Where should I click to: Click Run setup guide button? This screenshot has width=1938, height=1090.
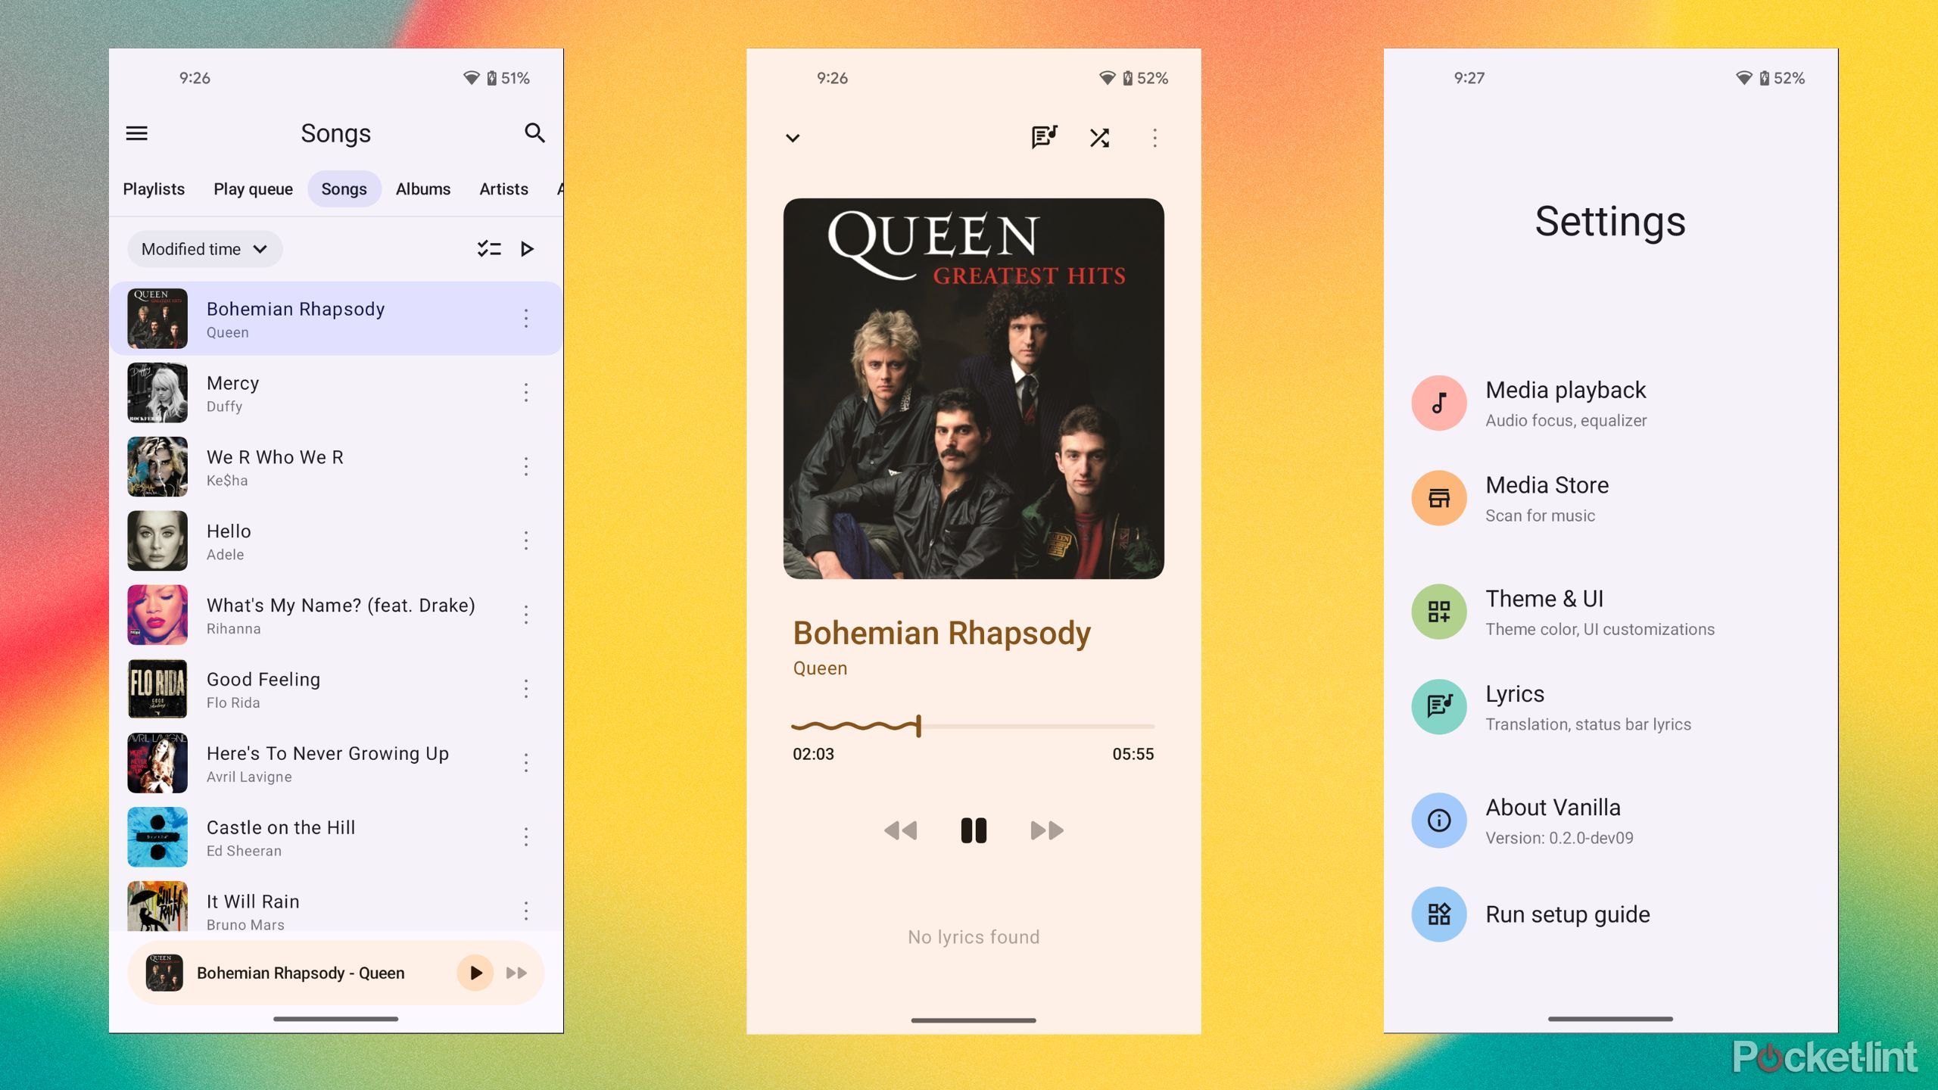point(1568,914)
